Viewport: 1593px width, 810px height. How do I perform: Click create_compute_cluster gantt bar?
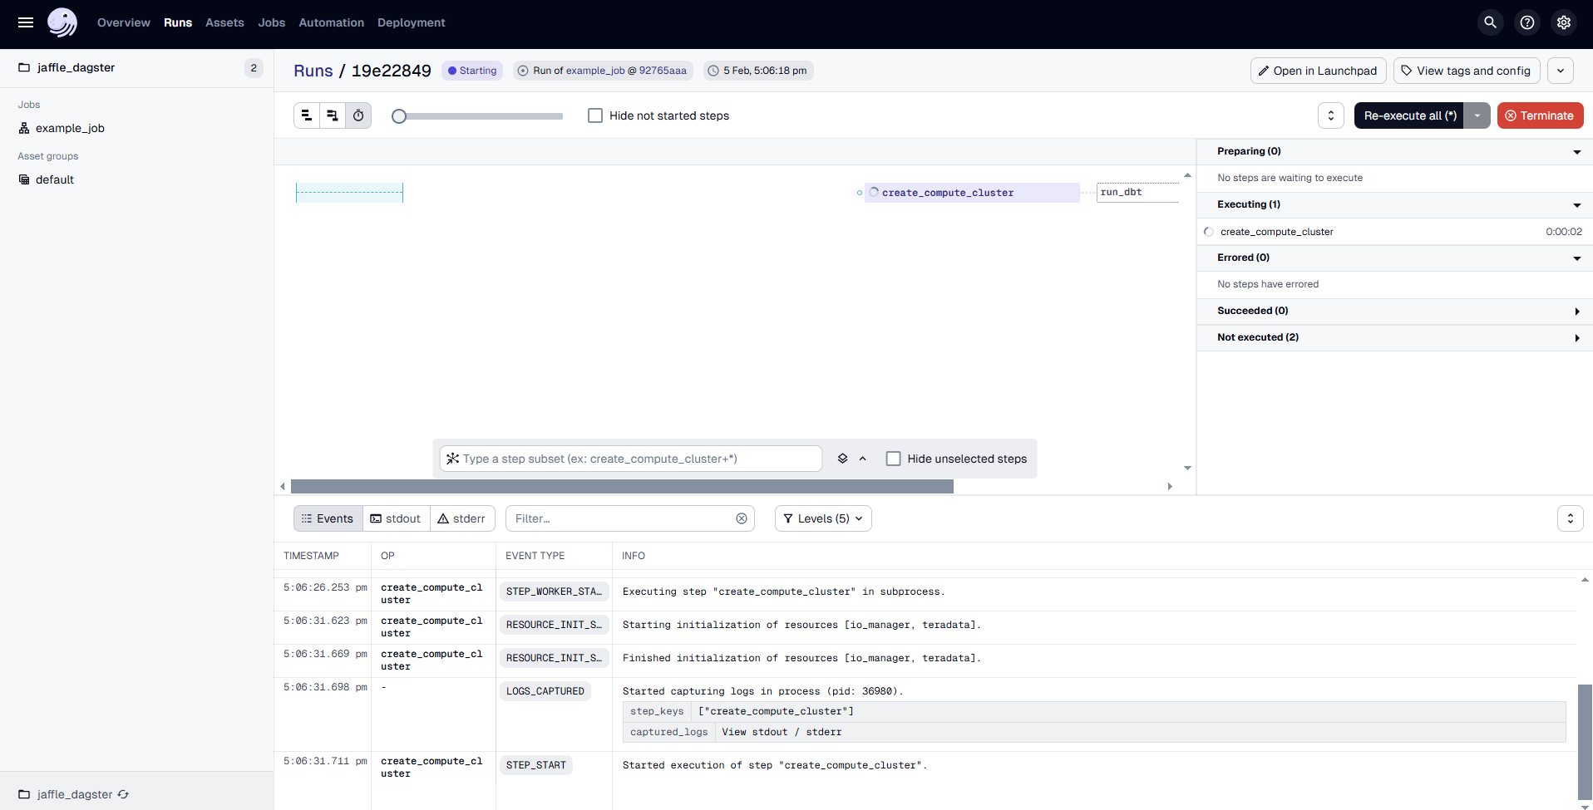coord(972,193)
